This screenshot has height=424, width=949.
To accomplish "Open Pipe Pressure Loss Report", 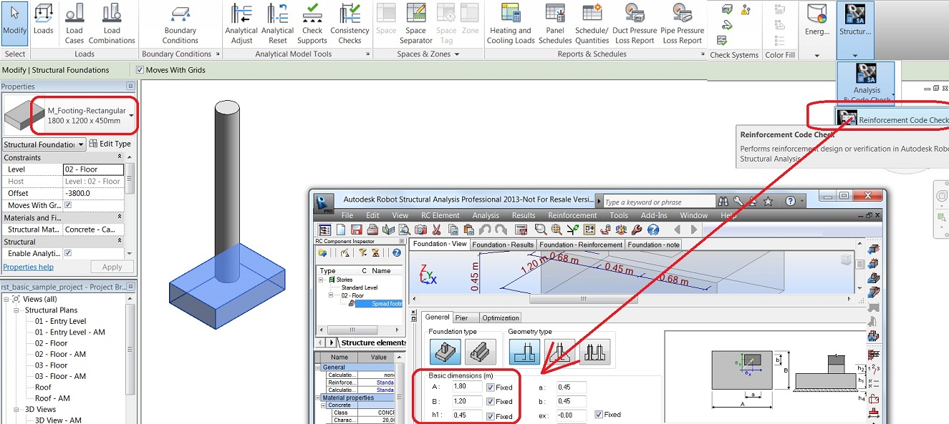I will [x=682, y=24].
